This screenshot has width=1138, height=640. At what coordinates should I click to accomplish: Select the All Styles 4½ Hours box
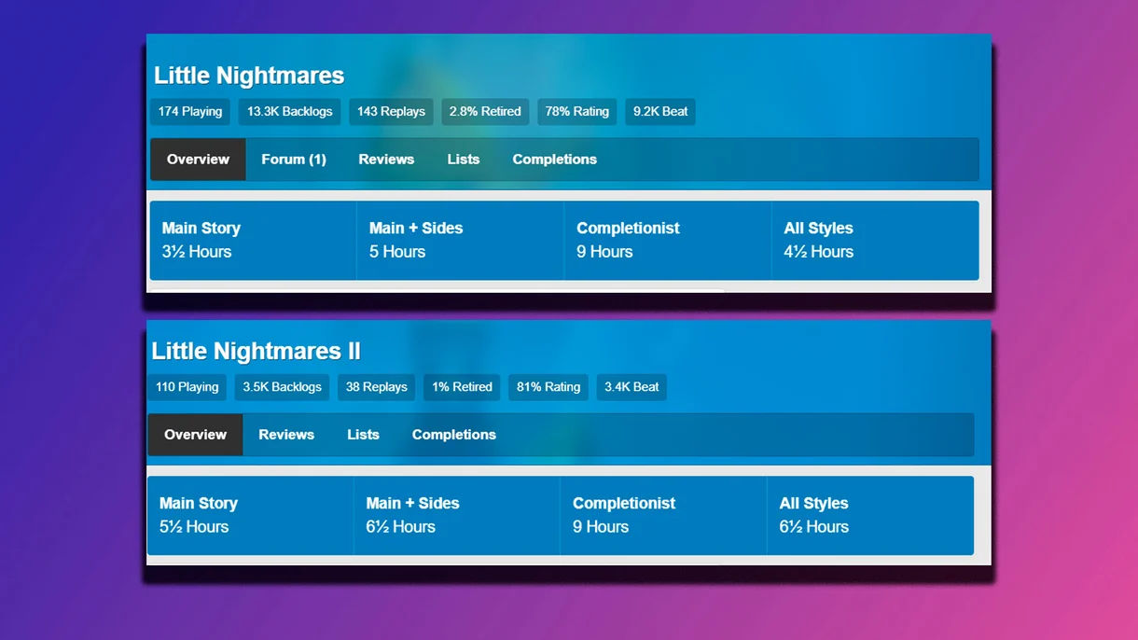(x=874, y=241)
